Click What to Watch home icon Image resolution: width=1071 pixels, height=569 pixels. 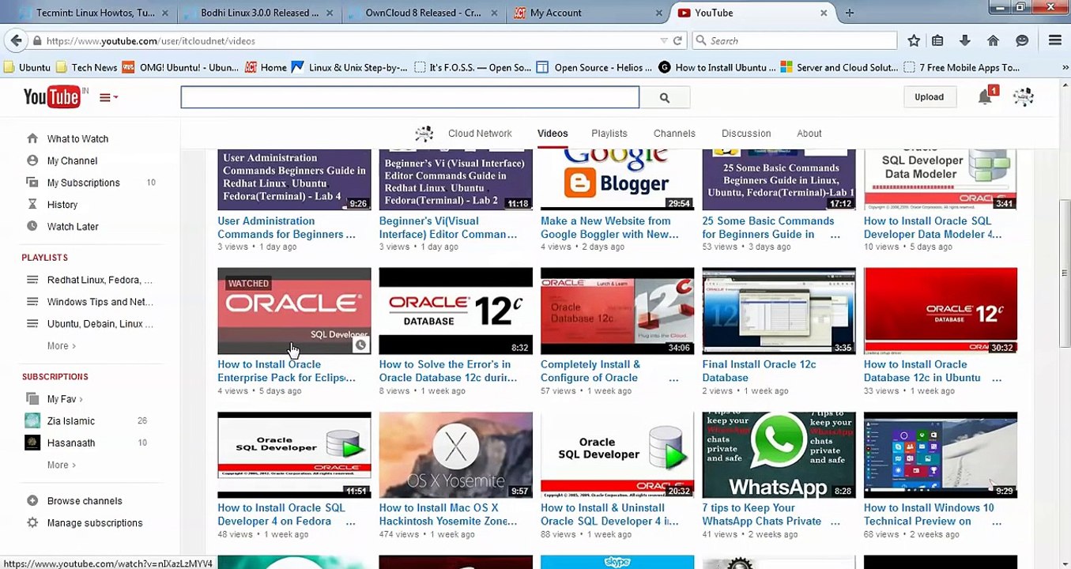32,138
